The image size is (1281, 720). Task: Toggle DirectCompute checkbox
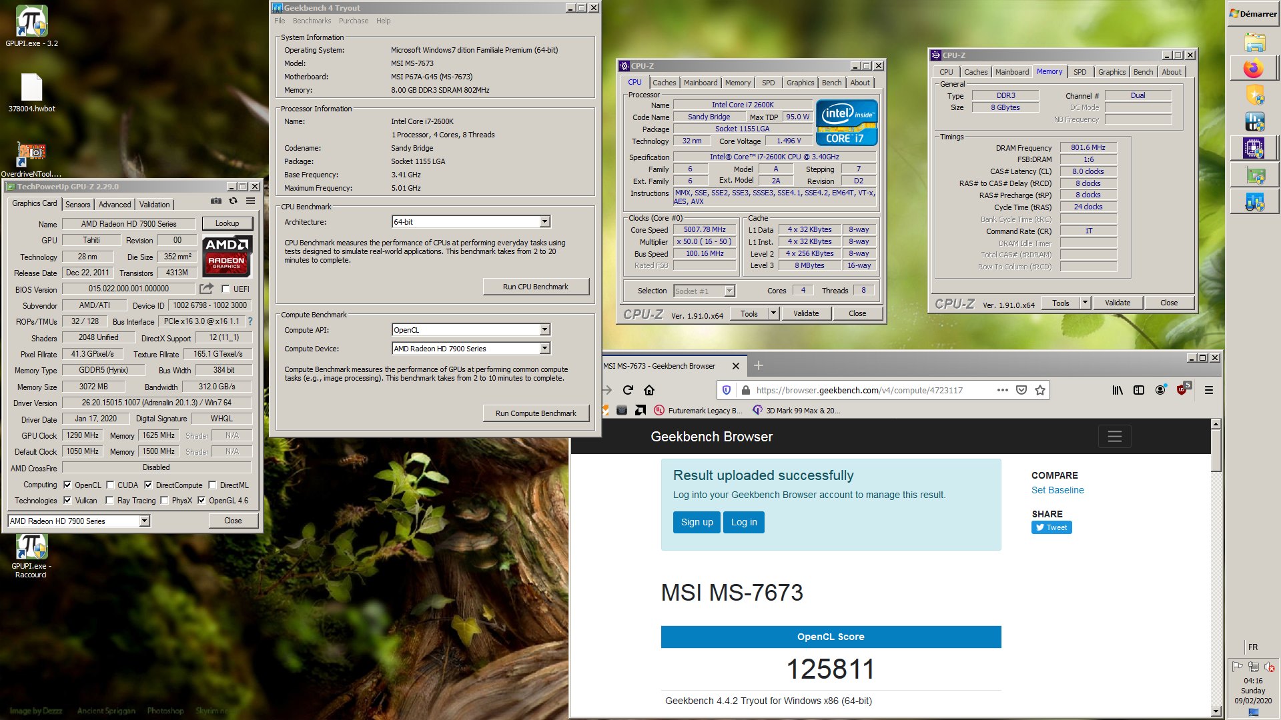[148, 485]
